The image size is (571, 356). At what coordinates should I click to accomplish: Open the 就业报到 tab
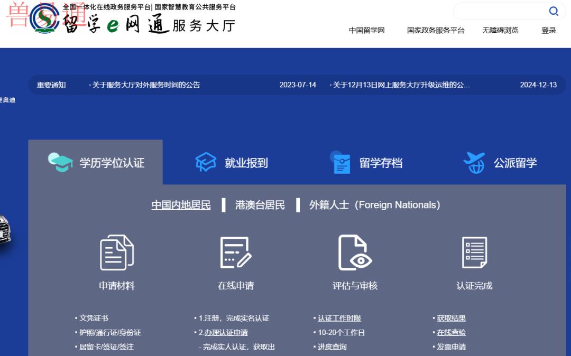point(246,163)
